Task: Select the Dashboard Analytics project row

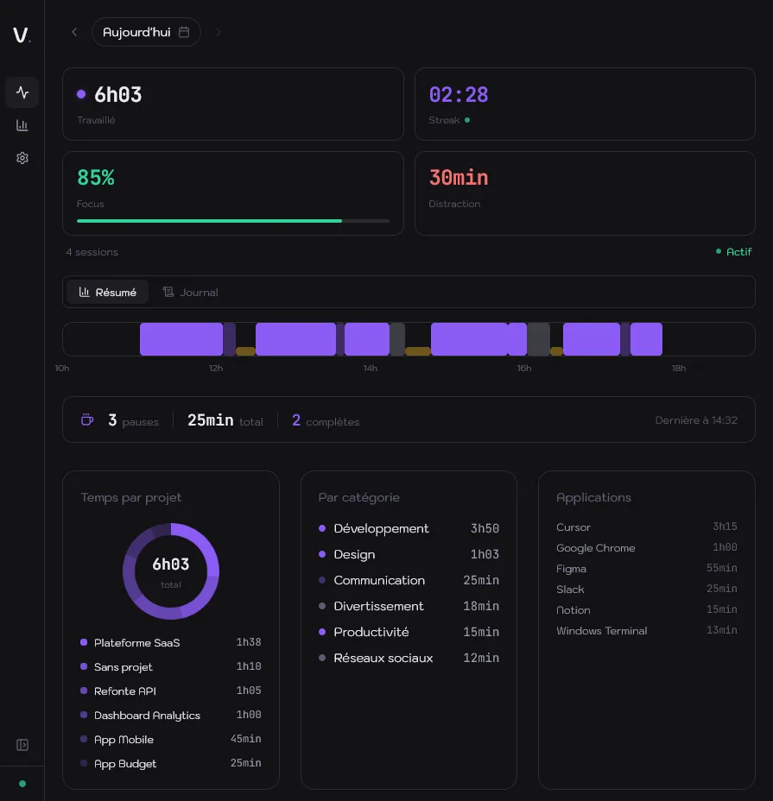Action: 171,716
